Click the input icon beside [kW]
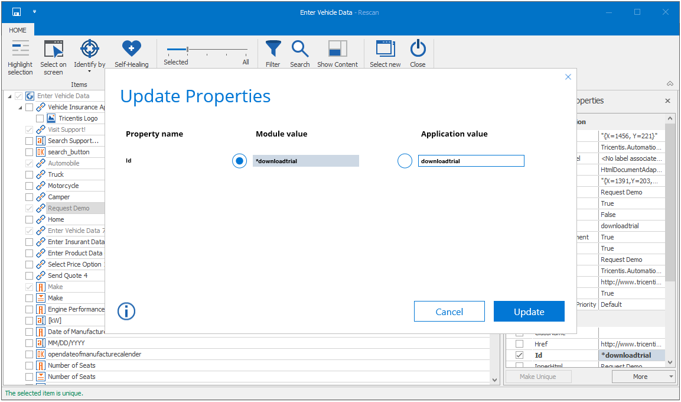Image resolution: width=681 pixels, height=402 pixels. click(41, 321)
